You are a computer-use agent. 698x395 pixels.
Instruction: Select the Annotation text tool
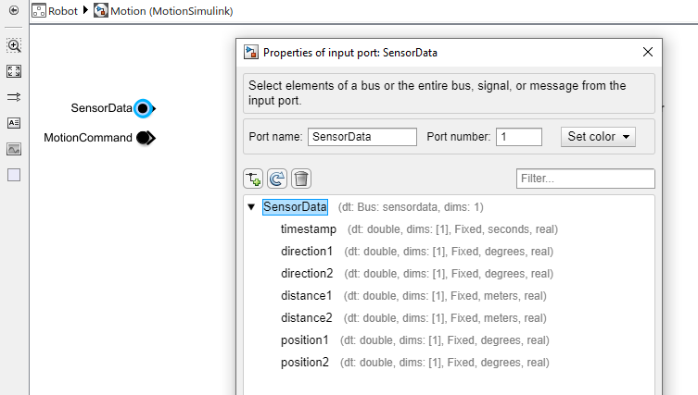(x=14, y=123)
